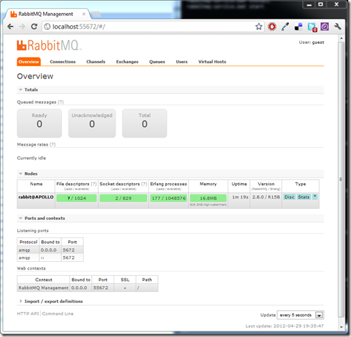Show help for Message rates
The height and width of the screenshot is (337, 351).
(x=53, y=144)
